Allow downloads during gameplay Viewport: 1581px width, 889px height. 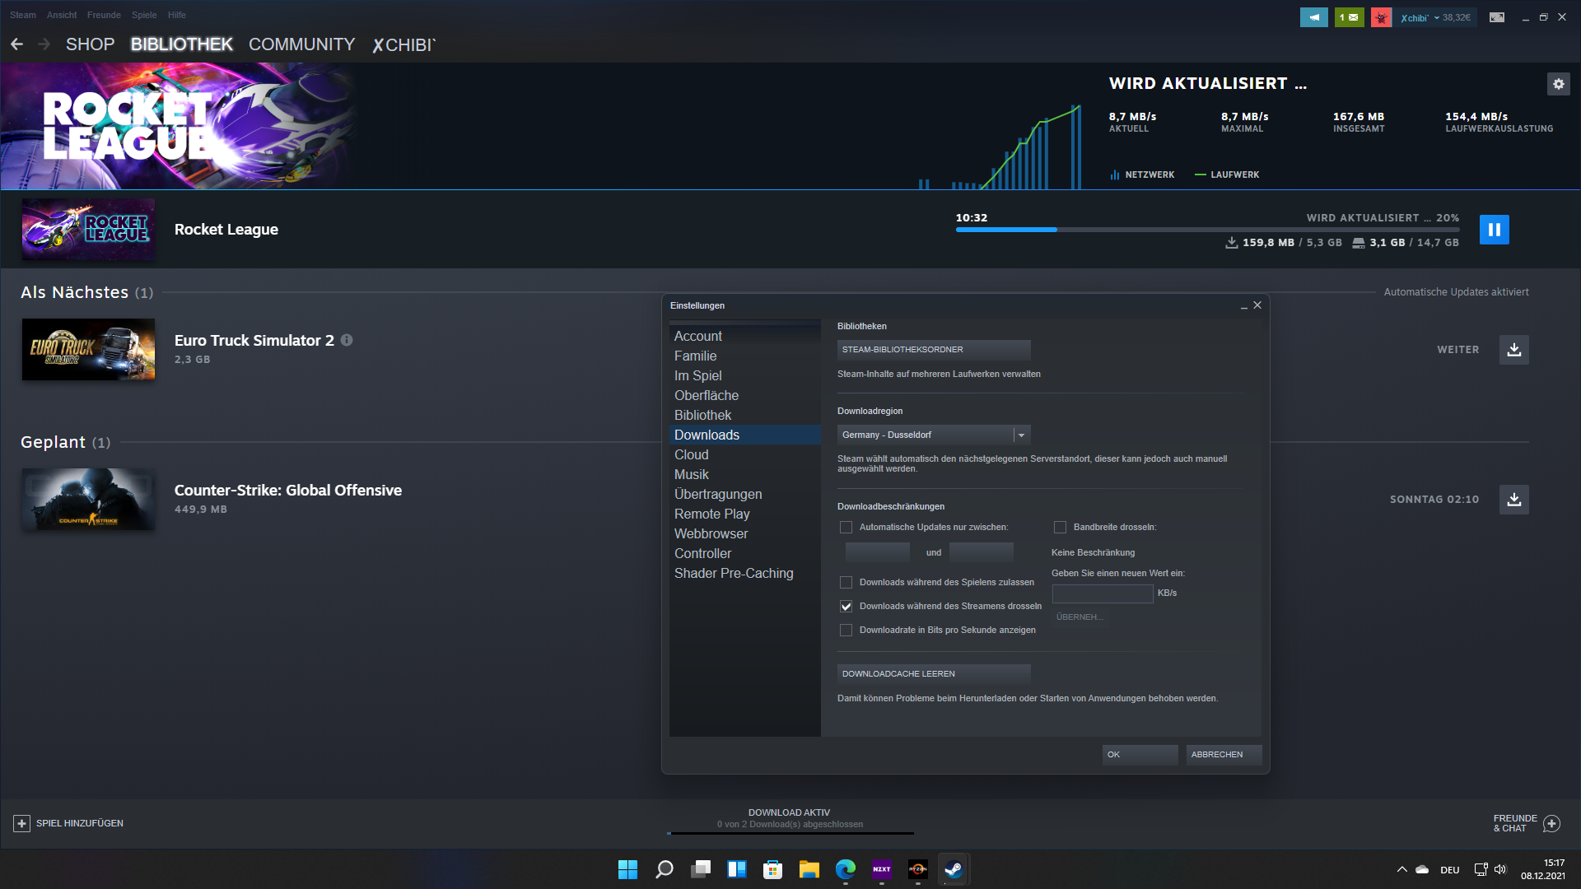(846, 582)
